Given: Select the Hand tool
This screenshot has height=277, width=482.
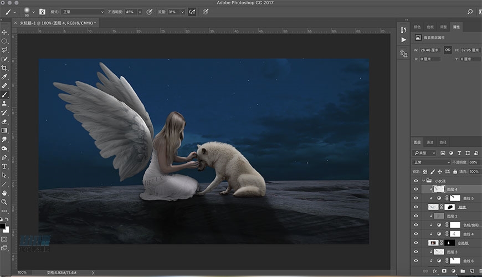Looking at the screenshot, I should [x=4, y=193].
